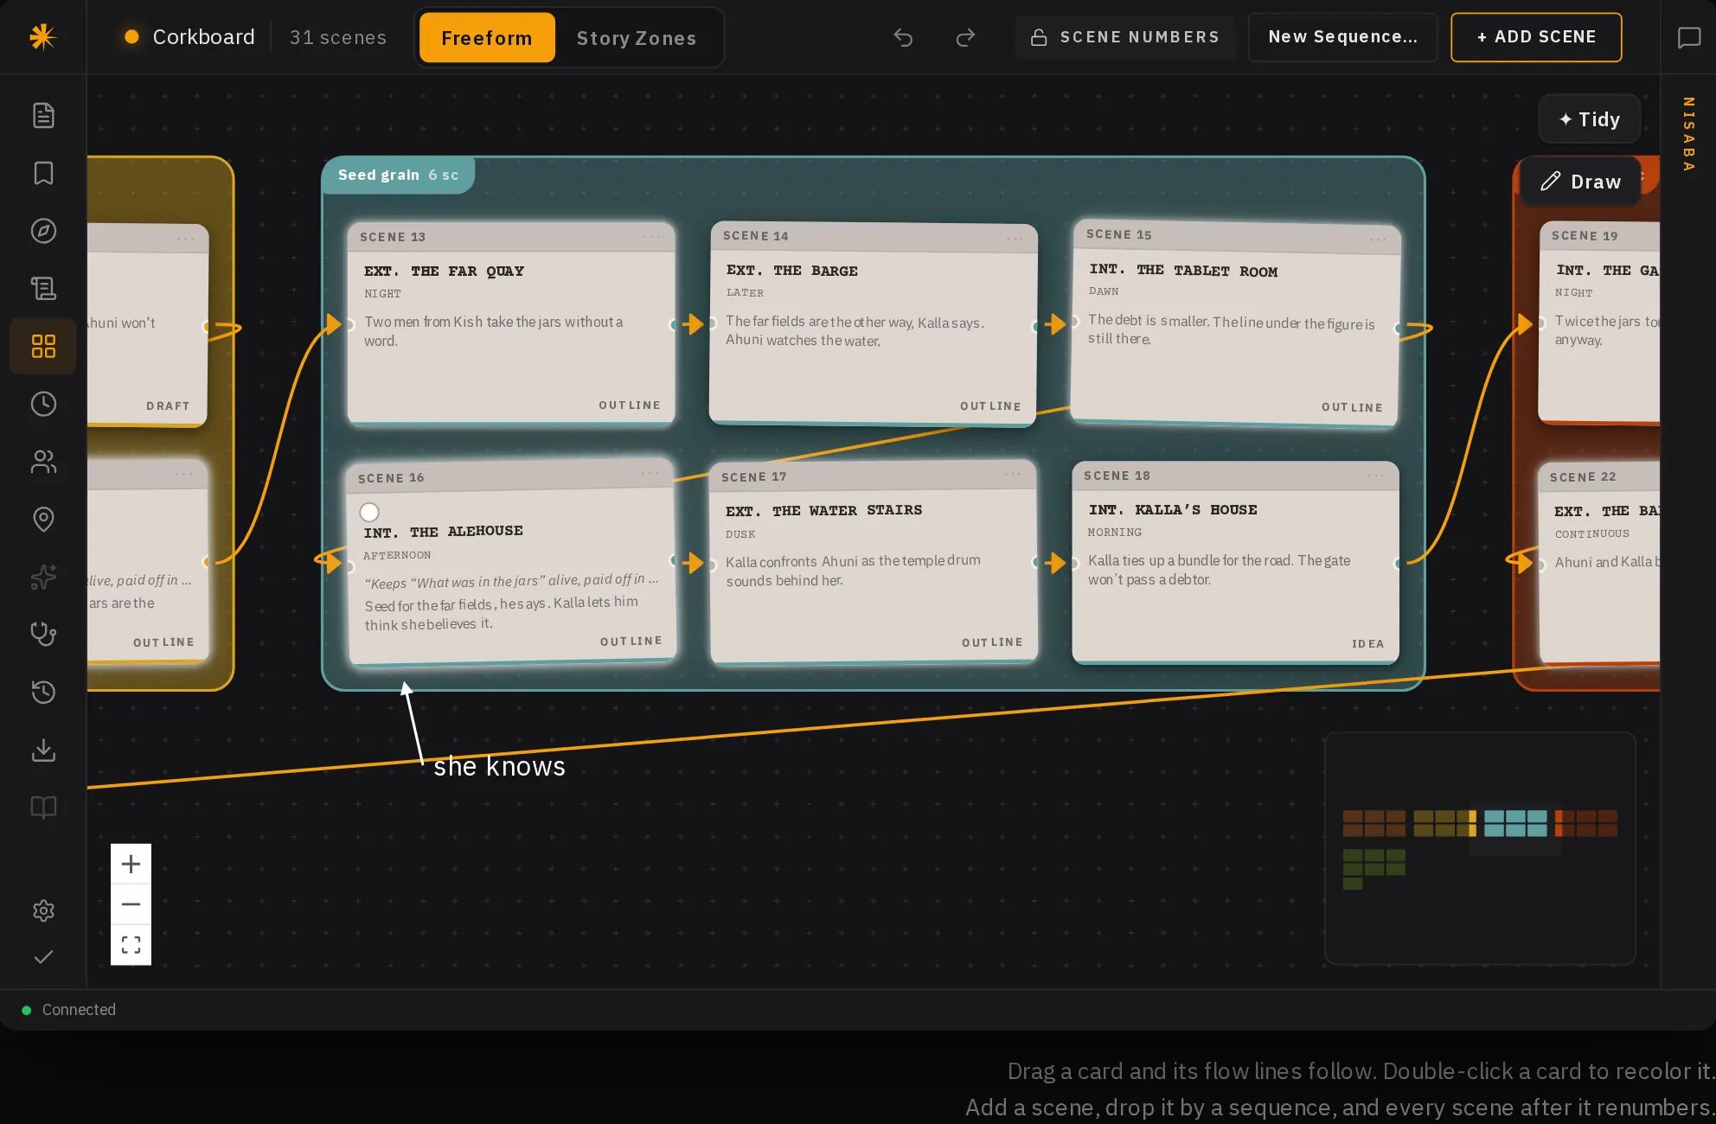Open the bookmark icon in sidebar

tap(43, 173)
